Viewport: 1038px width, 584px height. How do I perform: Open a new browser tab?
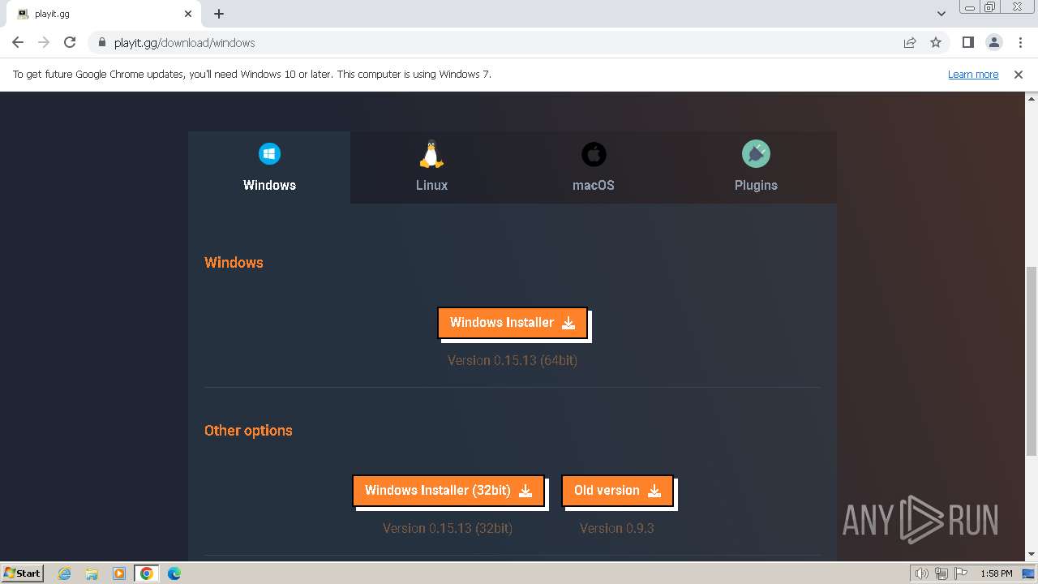(219, 14)
